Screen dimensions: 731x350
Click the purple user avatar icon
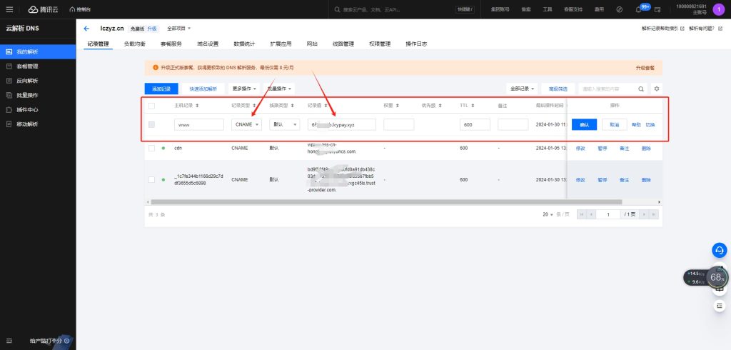click(x=718, y=9)
